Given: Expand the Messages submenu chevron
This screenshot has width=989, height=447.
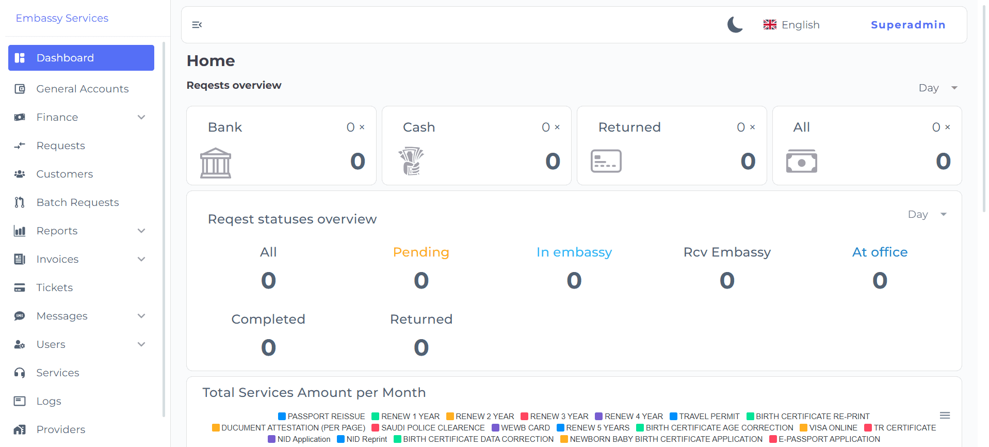Looking at the screenshot, I should click(141, 316).
